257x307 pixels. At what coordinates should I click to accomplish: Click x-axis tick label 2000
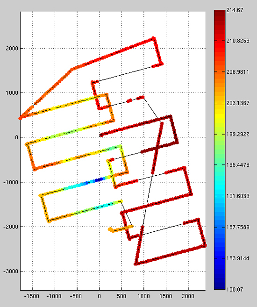coord(188,296)
